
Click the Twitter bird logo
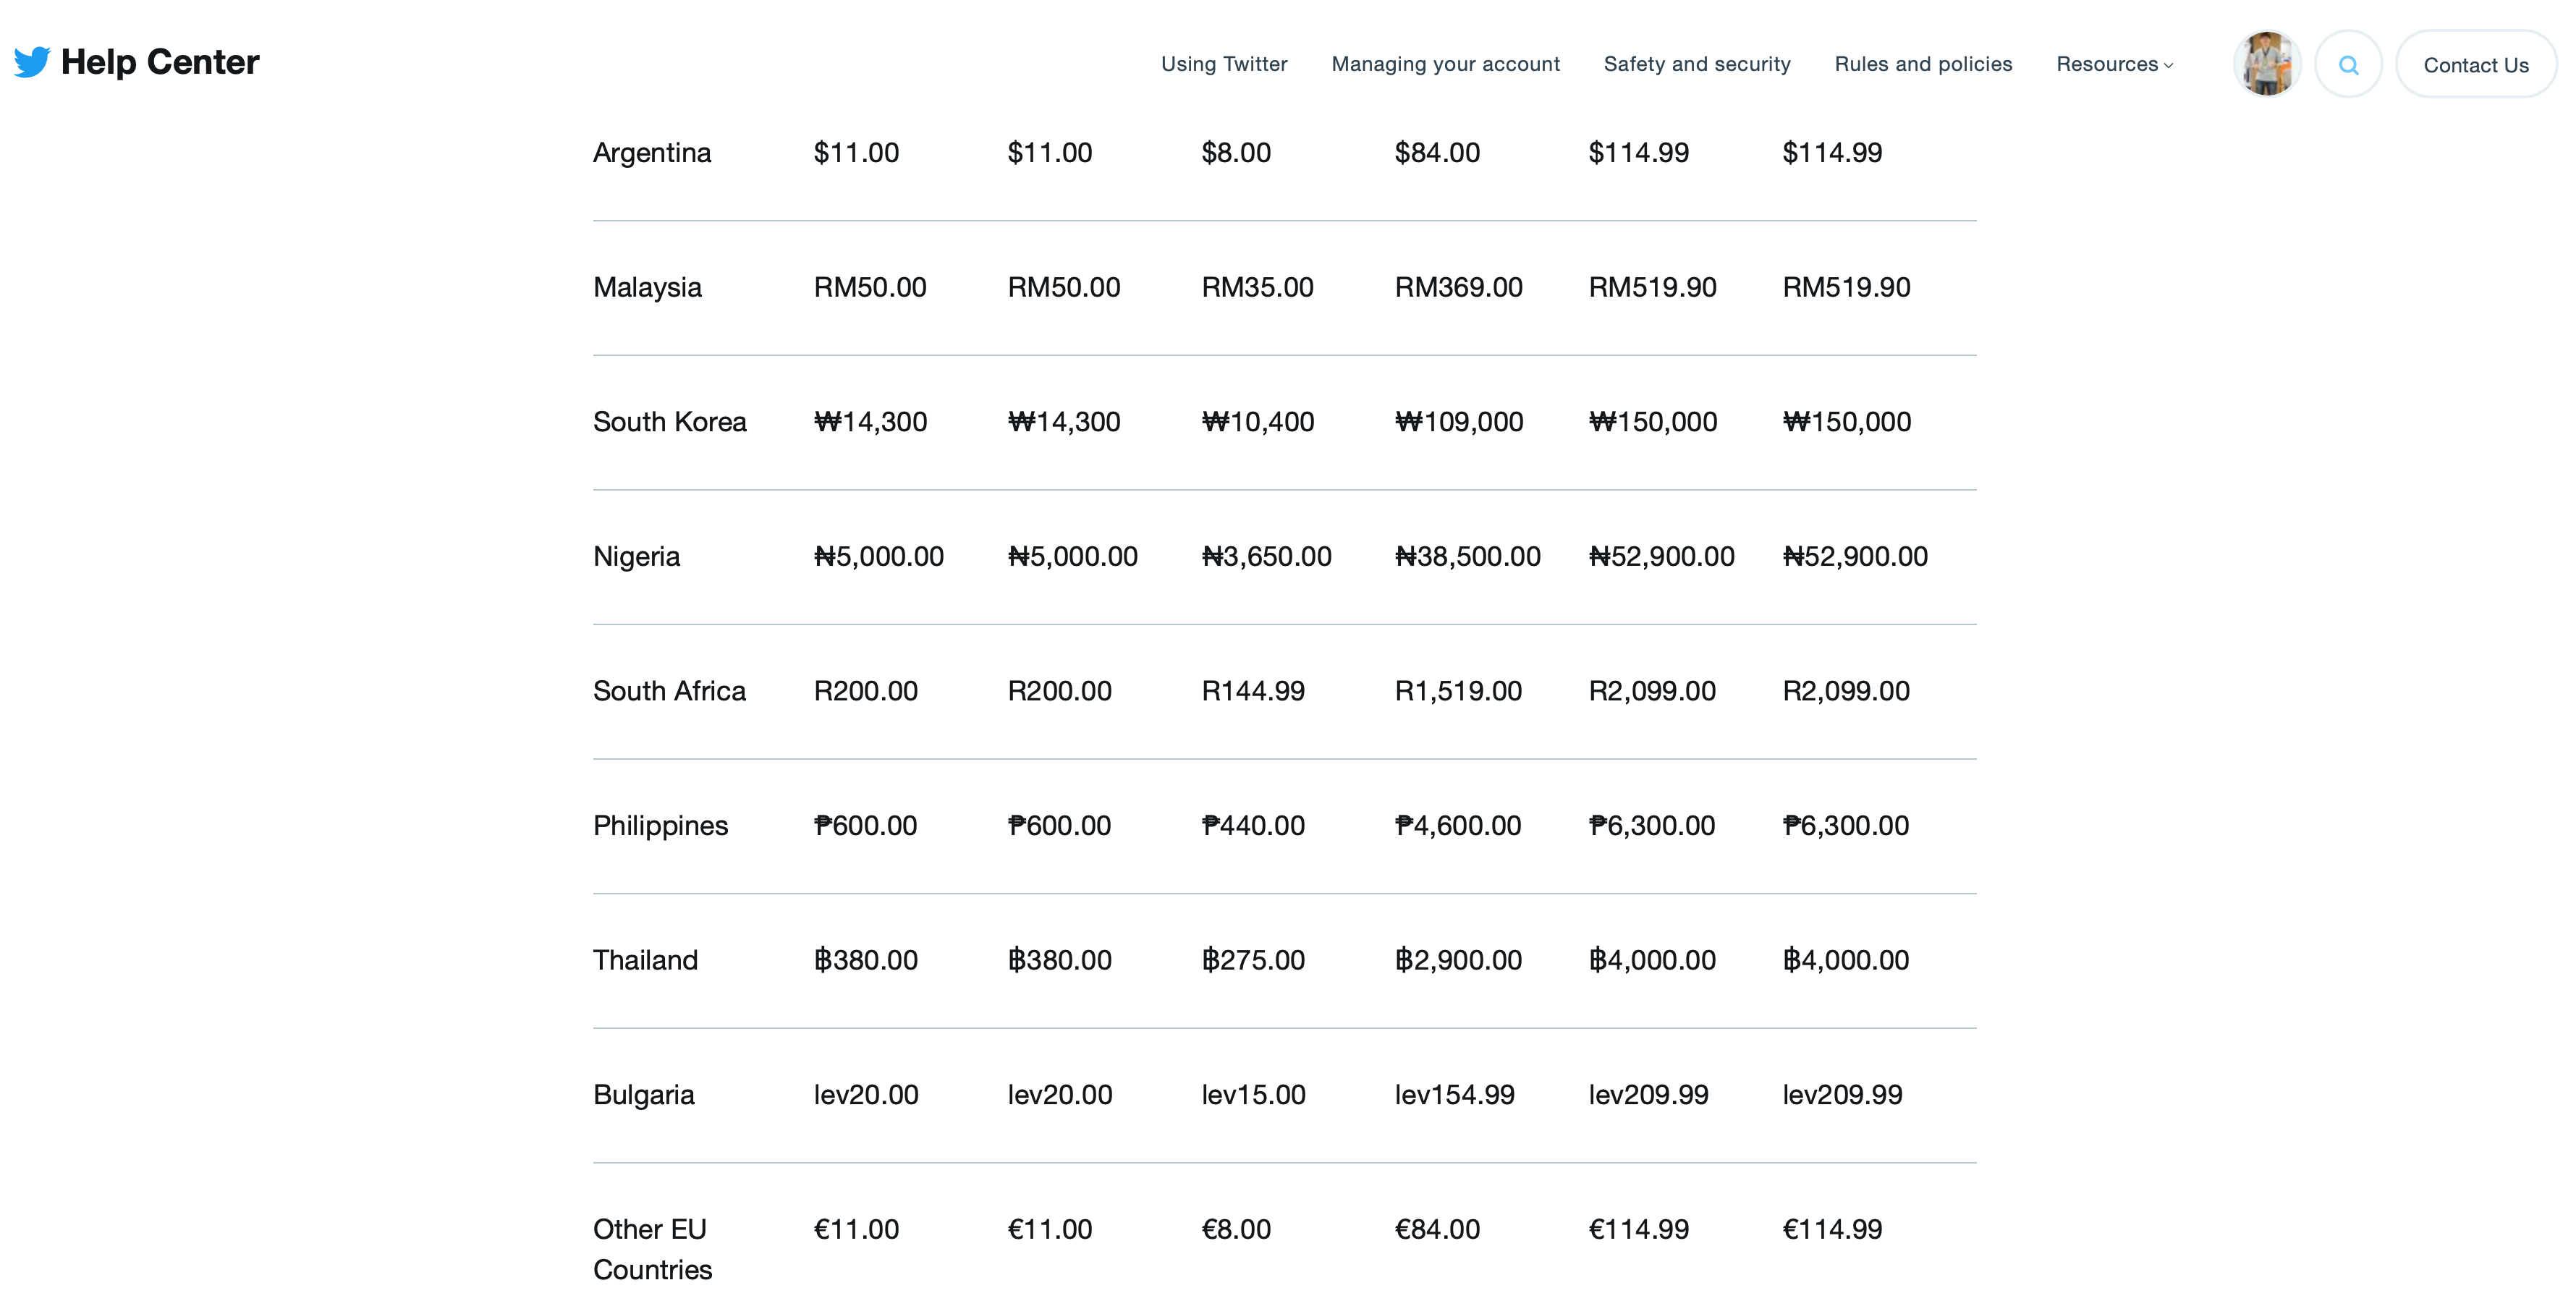[x=32, y=62]
